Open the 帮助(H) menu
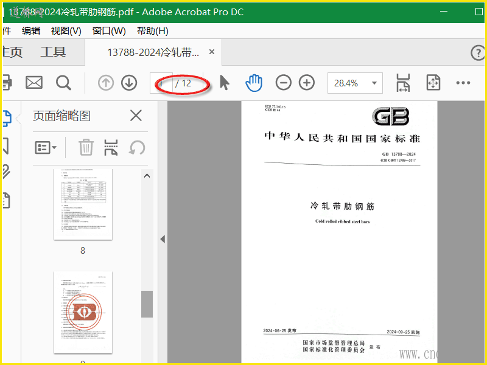 (153, 31)
